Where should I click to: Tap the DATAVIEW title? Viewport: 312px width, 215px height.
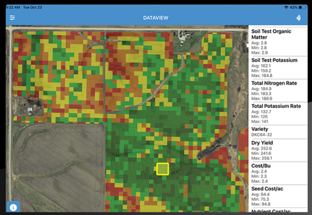pyautogui.click(x=155, y=18)
